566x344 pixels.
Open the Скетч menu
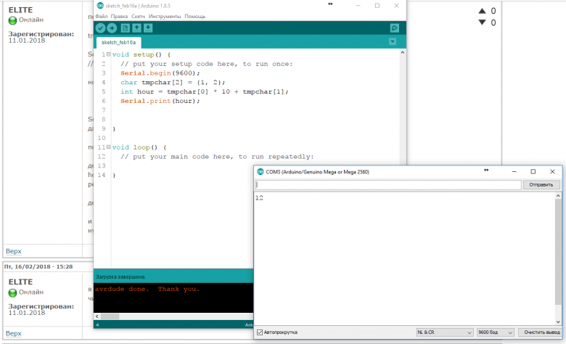(139, 16)
